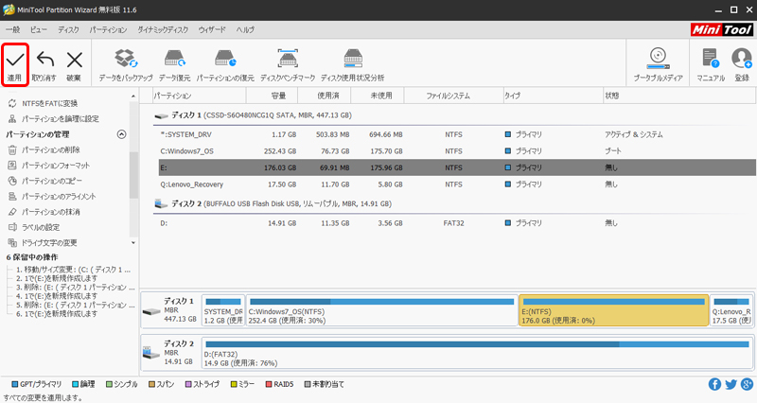
Task: Click the 取り消す (Undo) arrow icon
Action: (44, 60)
